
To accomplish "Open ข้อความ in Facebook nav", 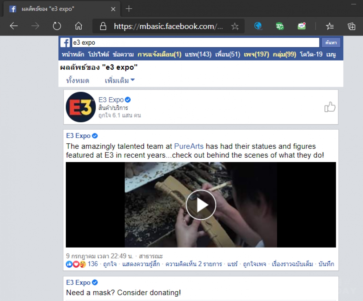I will [x=123, y=54].
